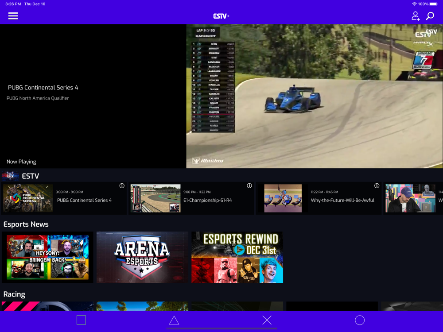Open the PUBG Continental Series 4 thumbnail
This screenshot has width=443, height=332.
(x=28, y=198)
